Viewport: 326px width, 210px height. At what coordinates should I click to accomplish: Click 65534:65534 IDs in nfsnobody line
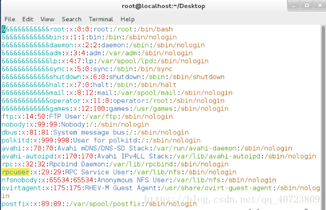pyautogui.click(x=71, y=180)
